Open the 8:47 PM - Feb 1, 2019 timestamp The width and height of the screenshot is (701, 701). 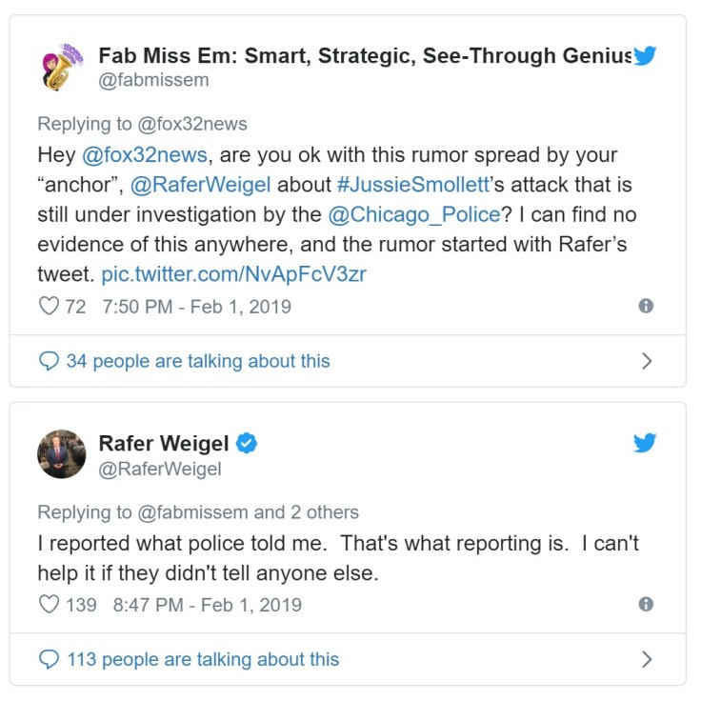207,605
